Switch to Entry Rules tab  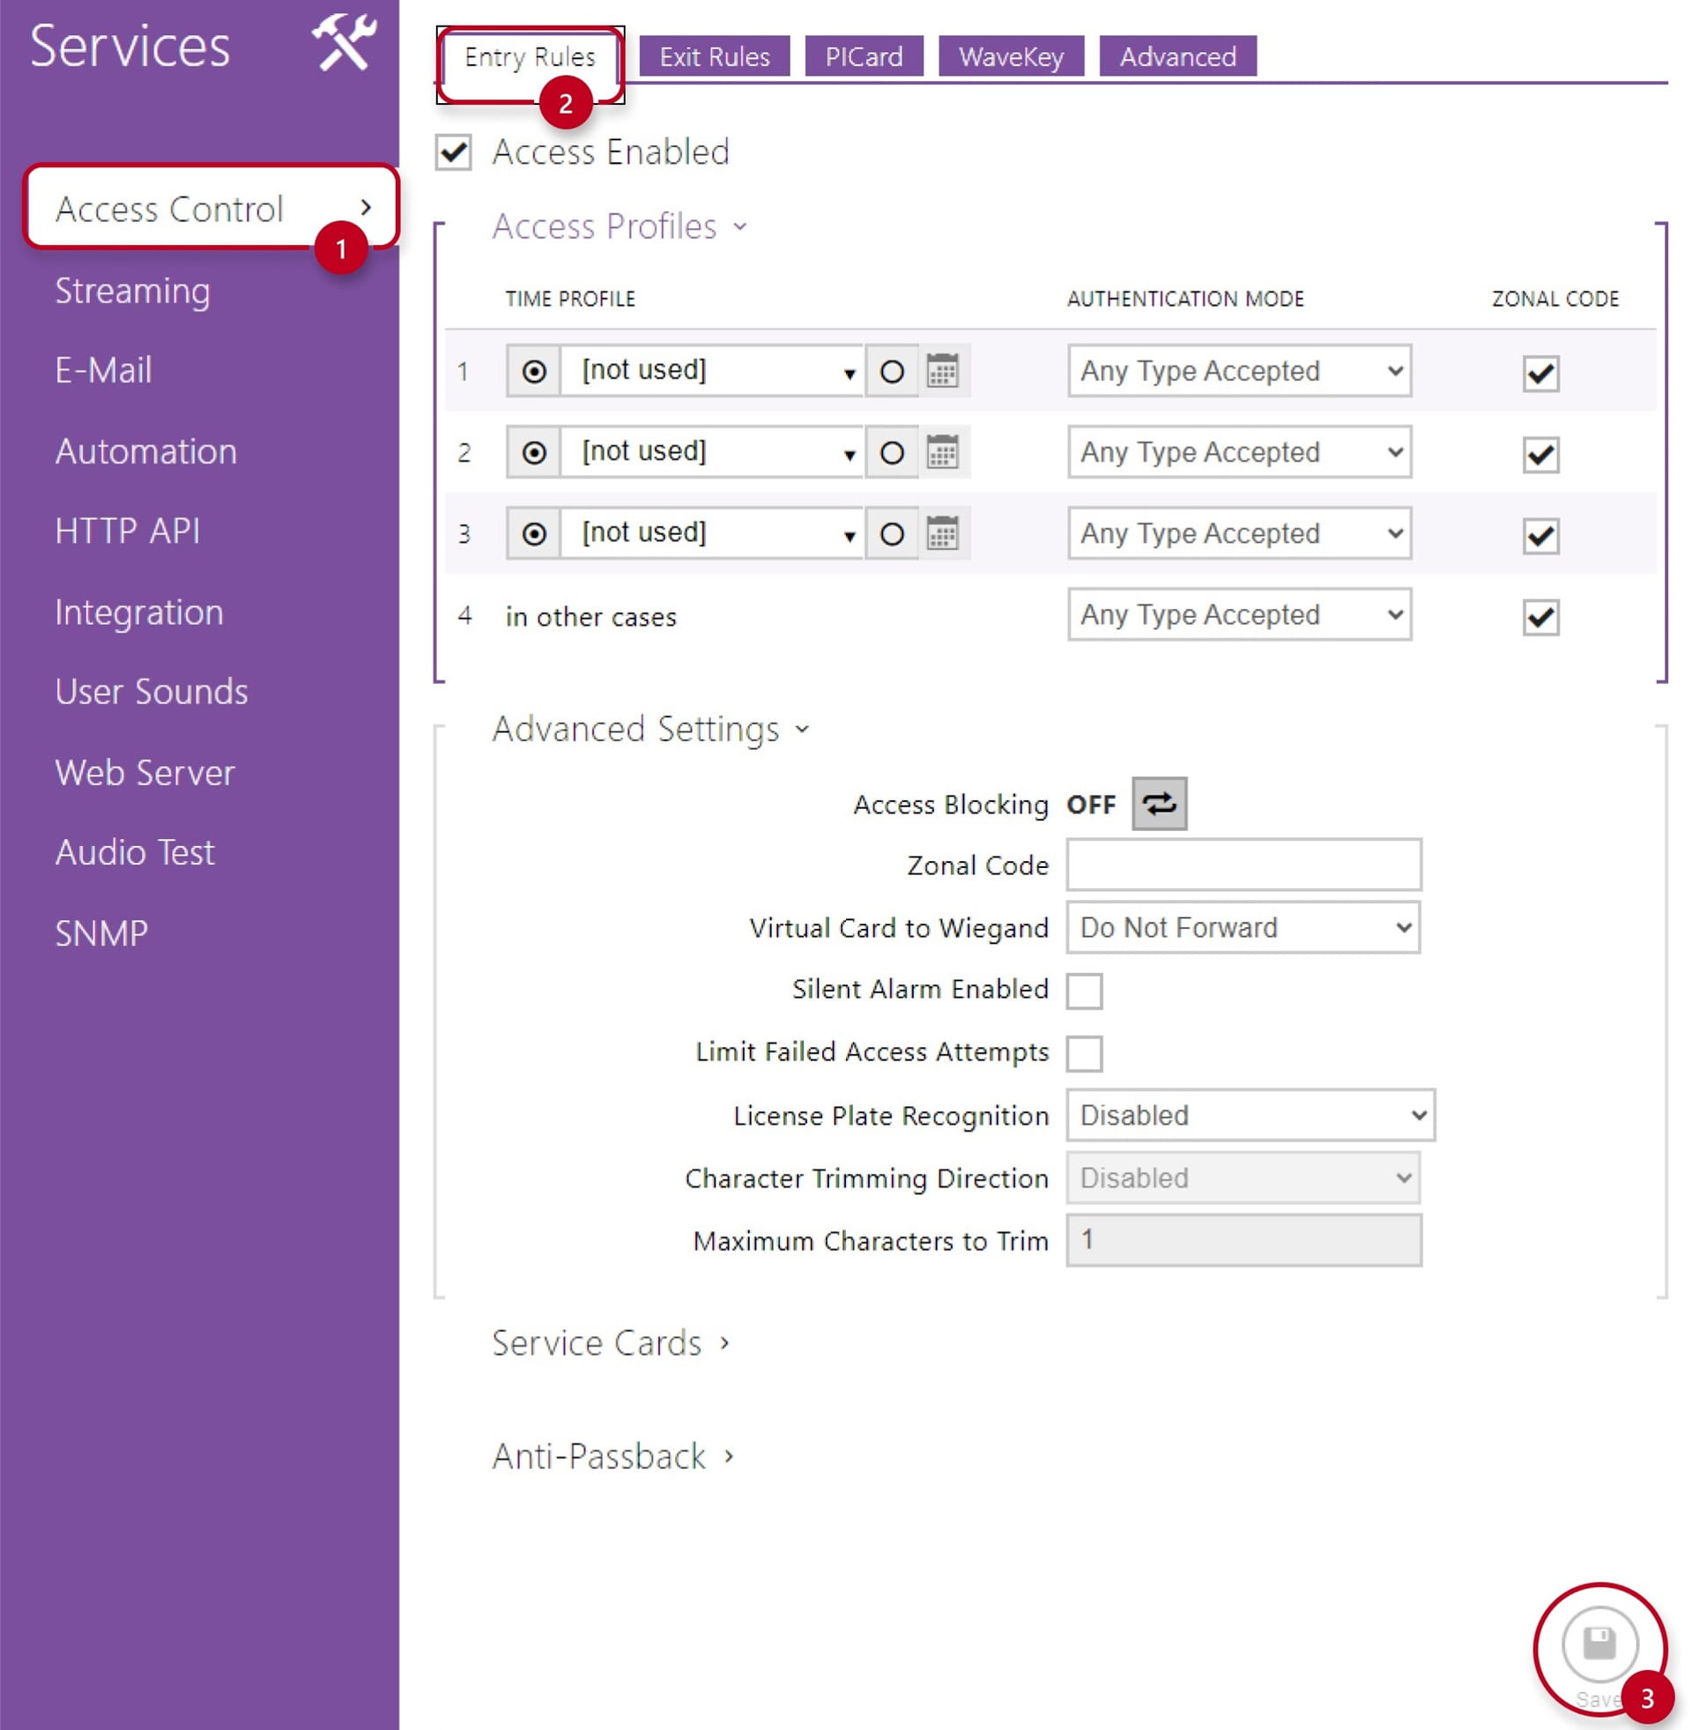(531, 58)
